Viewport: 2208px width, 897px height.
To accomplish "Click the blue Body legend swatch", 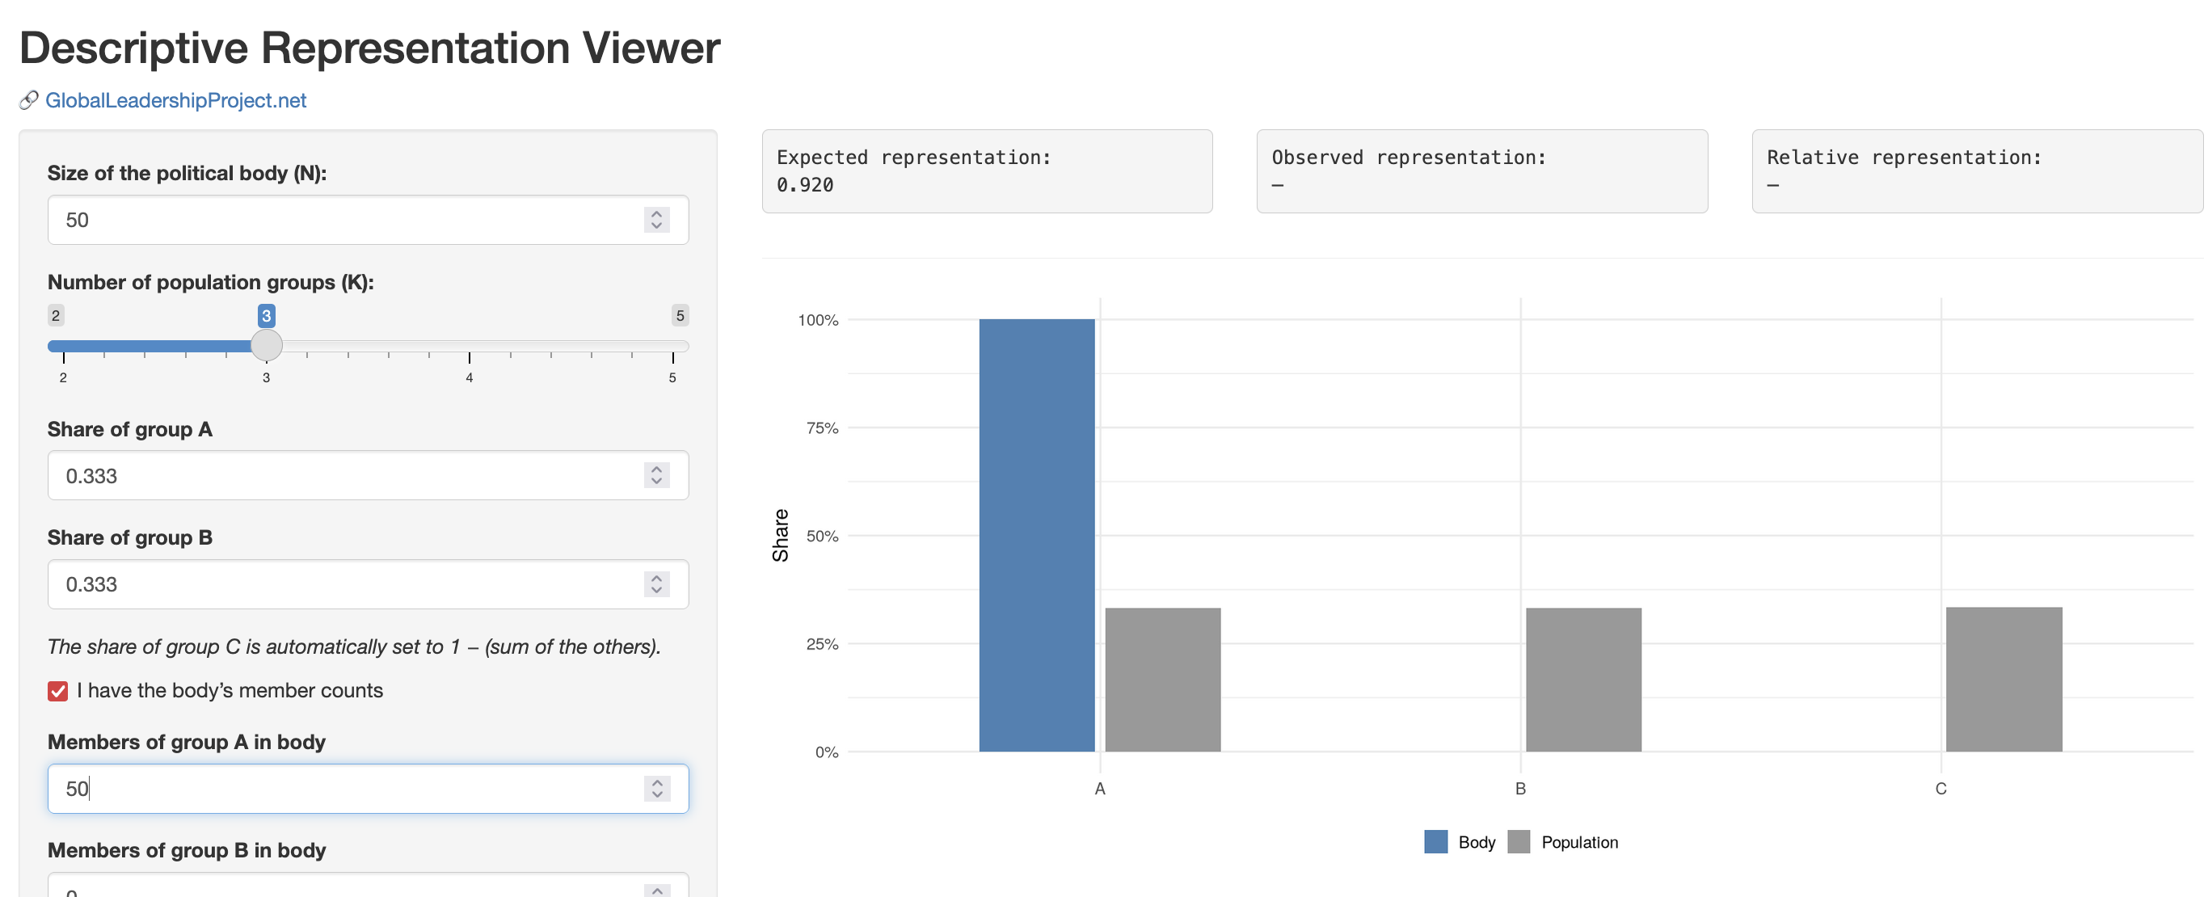I will click(1435, 841).
